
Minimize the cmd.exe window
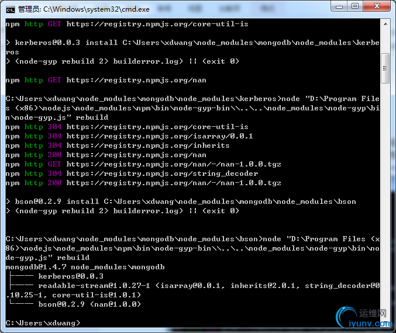[339, 6]
